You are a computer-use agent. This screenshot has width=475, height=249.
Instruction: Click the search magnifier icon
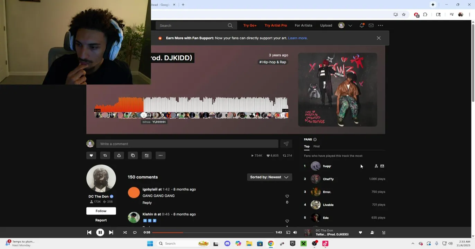230,25
